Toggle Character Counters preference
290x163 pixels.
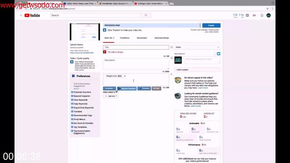click(72, 92)
